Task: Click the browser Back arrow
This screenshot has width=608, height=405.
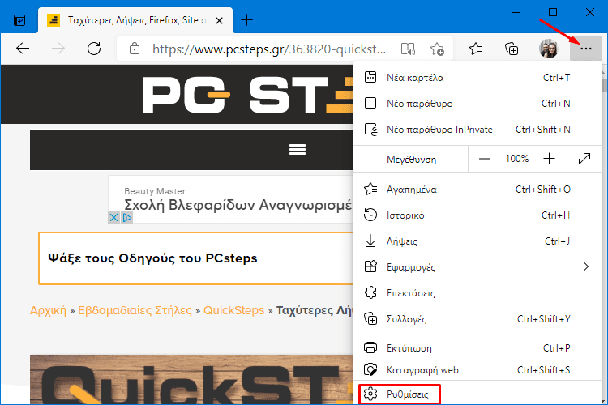Action: (23, 49)
